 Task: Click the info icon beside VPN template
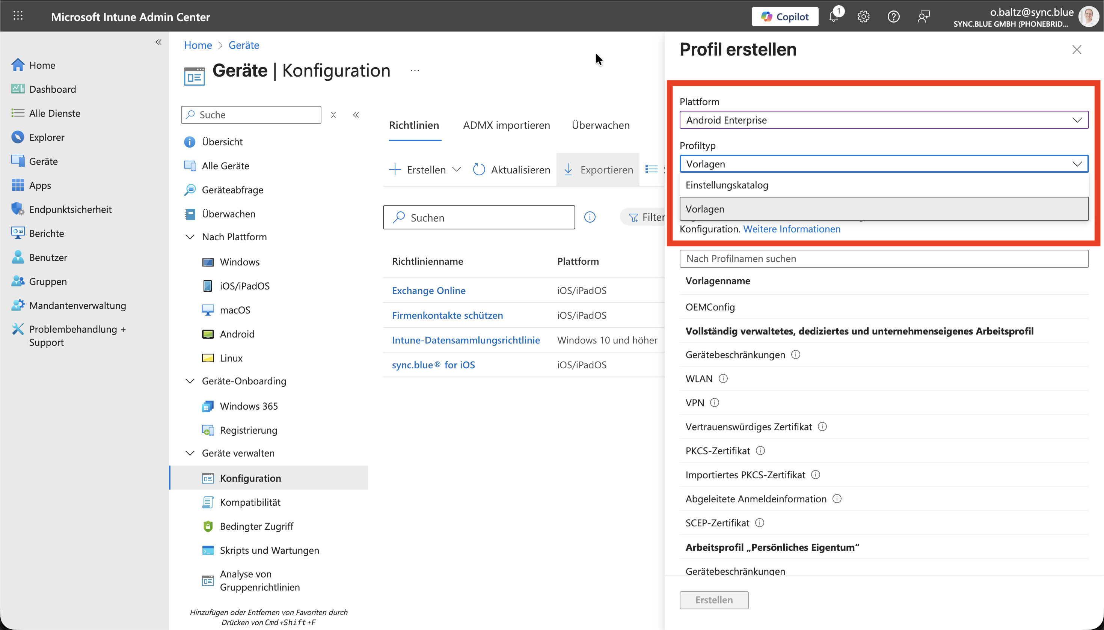click(x=715, y=403)
